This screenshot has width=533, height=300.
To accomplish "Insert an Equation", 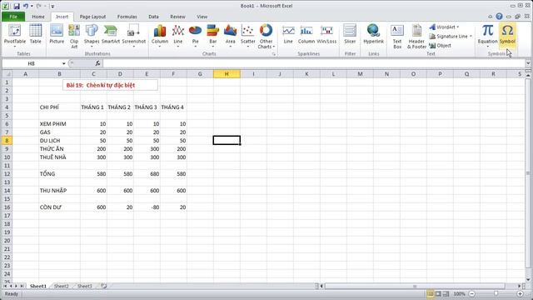I will point(487,35).
